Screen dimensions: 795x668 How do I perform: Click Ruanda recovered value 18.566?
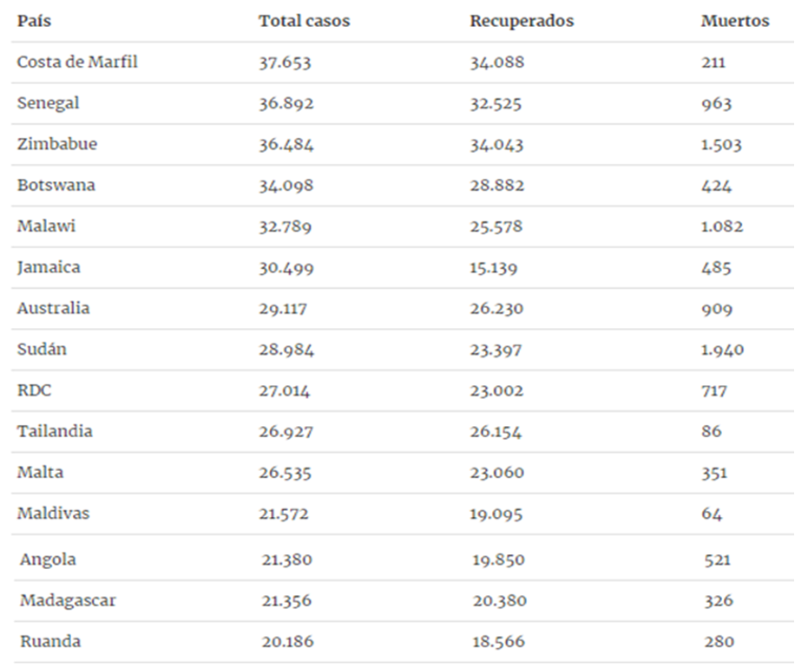pos(498,642)
